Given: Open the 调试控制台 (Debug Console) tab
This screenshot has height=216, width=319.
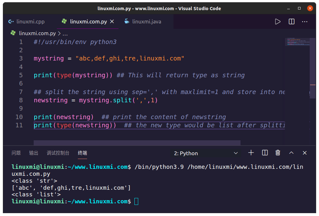Looking at the screenshot, I should tap(58, 153).
